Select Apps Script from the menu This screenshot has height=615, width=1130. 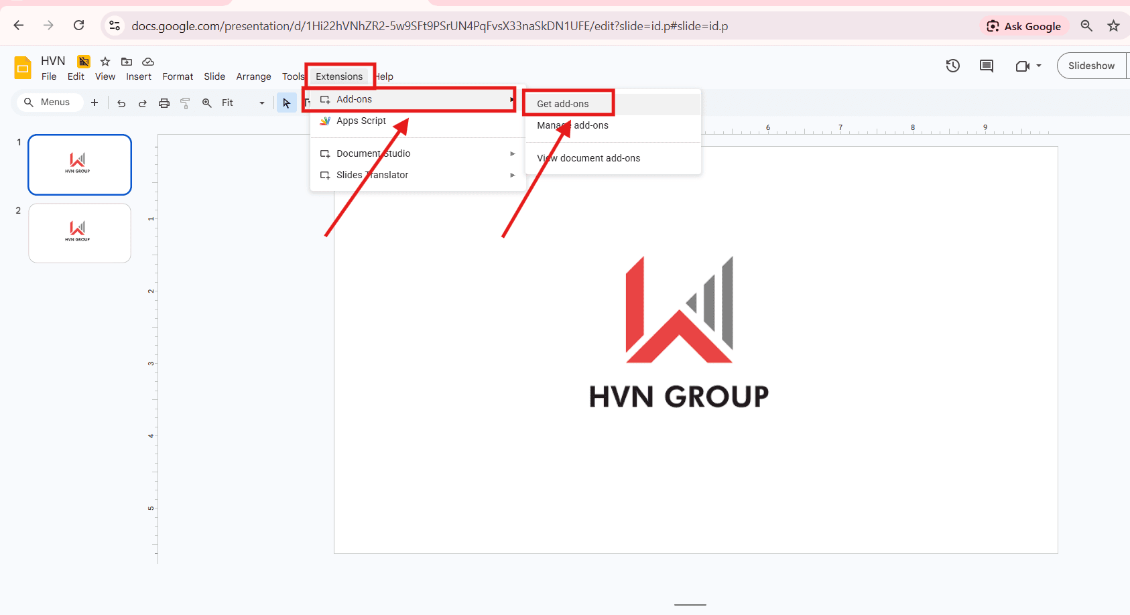361,121
